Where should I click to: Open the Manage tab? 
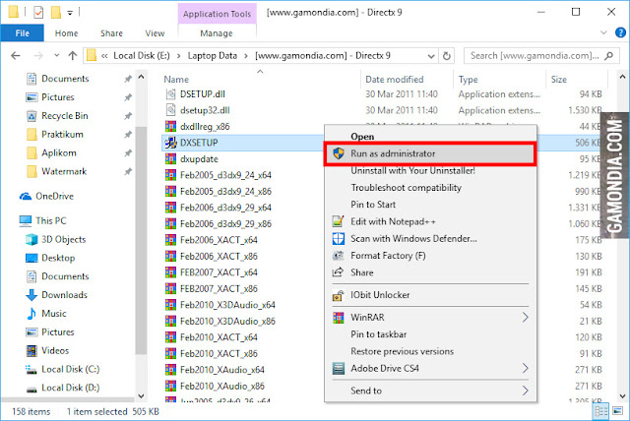(x=217, y=33)
